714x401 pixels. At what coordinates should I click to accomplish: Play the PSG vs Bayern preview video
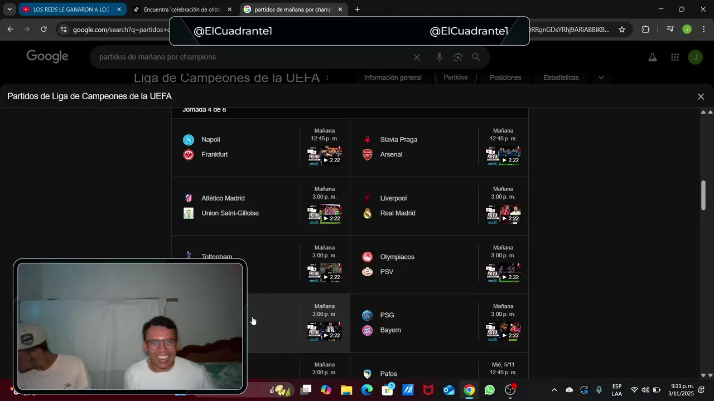coord(503,331)
